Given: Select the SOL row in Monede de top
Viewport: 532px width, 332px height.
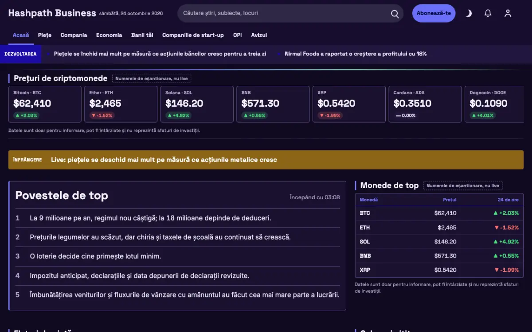Looking at the screenshot, I should (439, 242).
